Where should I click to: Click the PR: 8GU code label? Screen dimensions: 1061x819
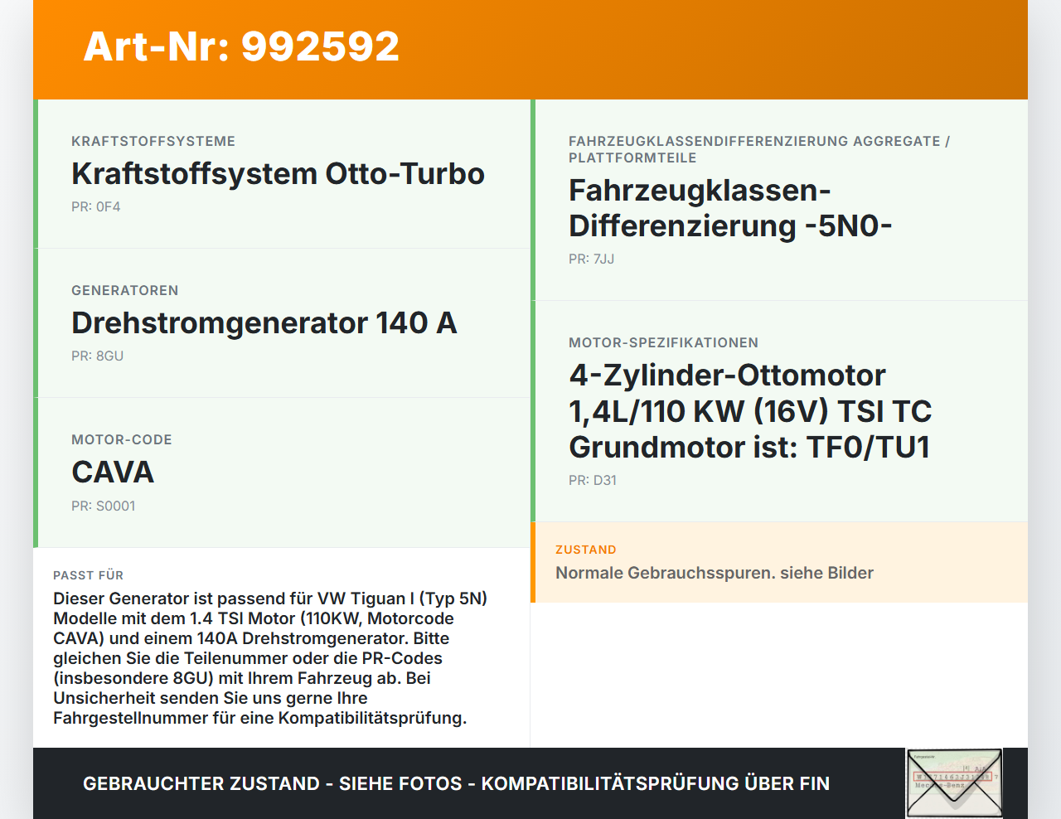(x=97, y=356)
